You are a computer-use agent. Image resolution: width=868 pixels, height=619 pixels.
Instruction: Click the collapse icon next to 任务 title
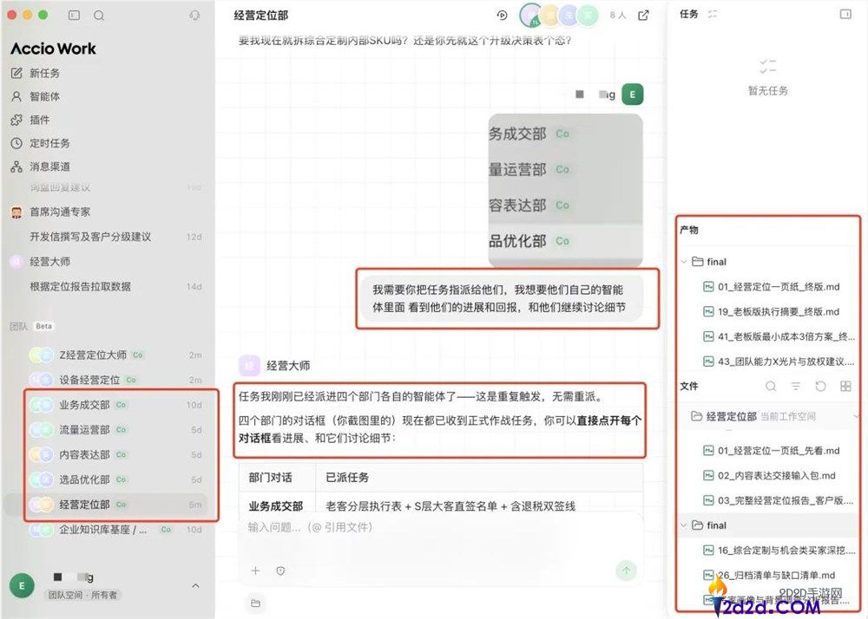pos(713,15)
